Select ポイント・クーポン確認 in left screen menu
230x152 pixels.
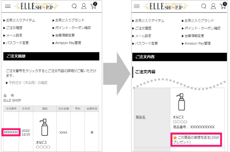[73, 28]
